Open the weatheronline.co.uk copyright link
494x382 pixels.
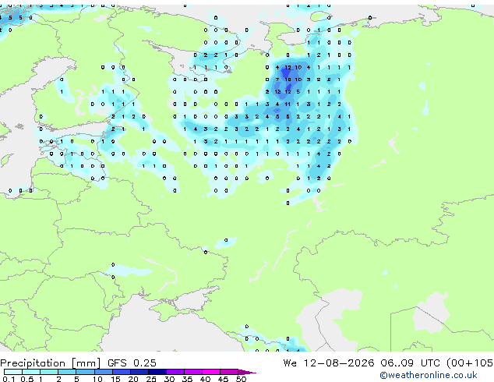coord(429,375)
